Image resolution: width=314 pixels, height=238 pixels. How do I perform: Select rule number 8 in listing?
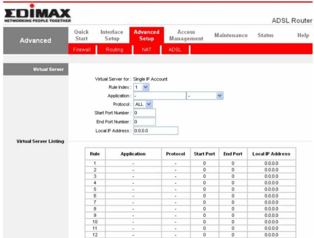[95, 209]
